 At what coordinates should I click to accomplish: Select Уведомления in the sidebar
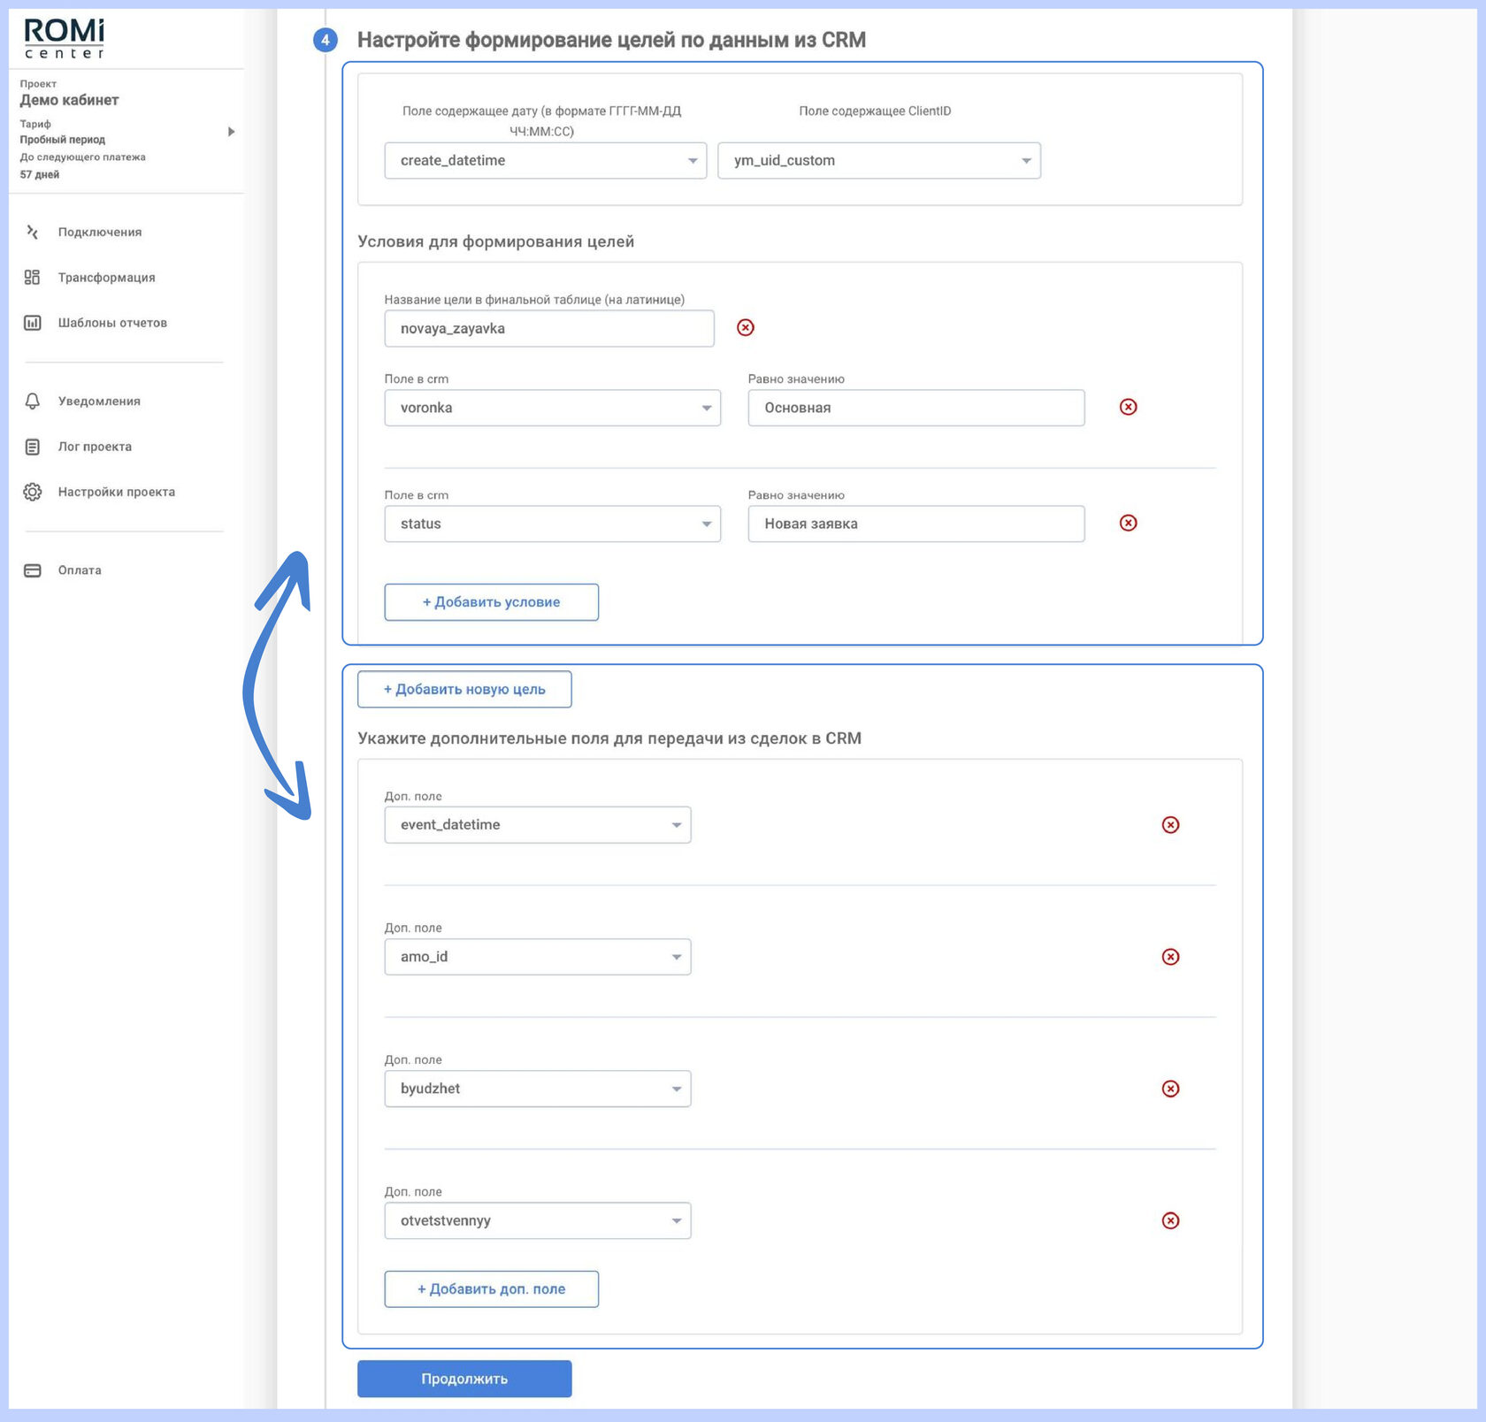click(99, 401)
